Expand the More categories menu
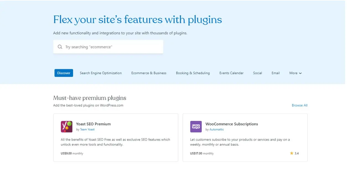 point(295,73)
